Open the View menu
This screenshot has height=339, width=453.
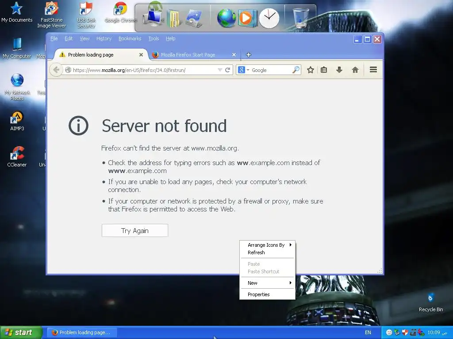(x=84, y=38)
